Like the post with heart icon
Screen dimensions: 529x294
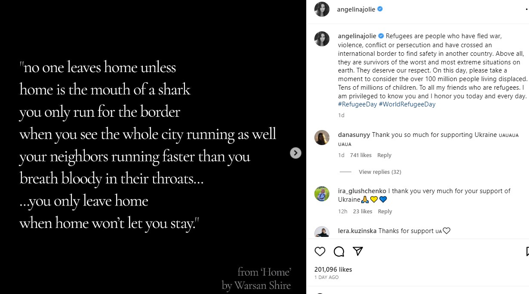coord(320,252)
